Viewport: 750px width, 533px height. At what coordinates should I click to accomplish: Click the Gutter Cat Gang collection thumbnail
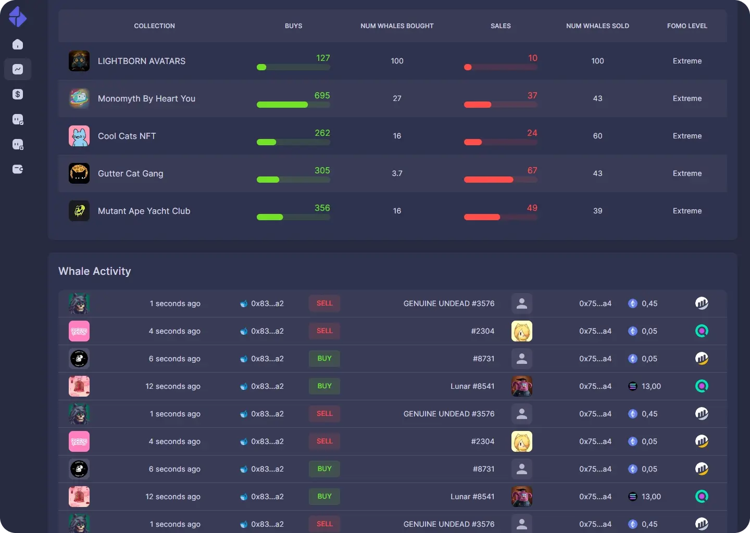click(79, 173)
